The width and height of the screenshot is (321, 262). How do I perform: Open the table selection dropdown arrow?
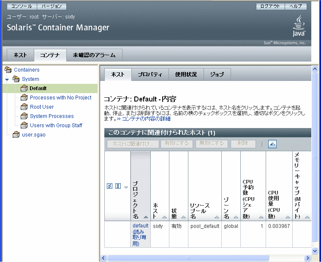[126, 187]
